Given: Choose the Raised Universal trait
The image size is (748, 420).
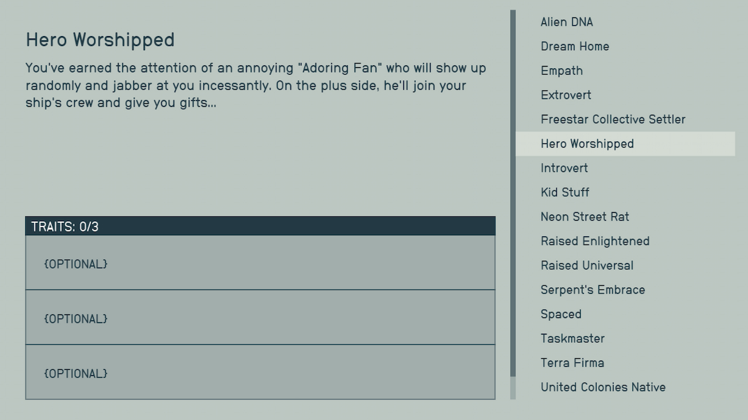Looking at the screenshot, I should pos(586,265).
